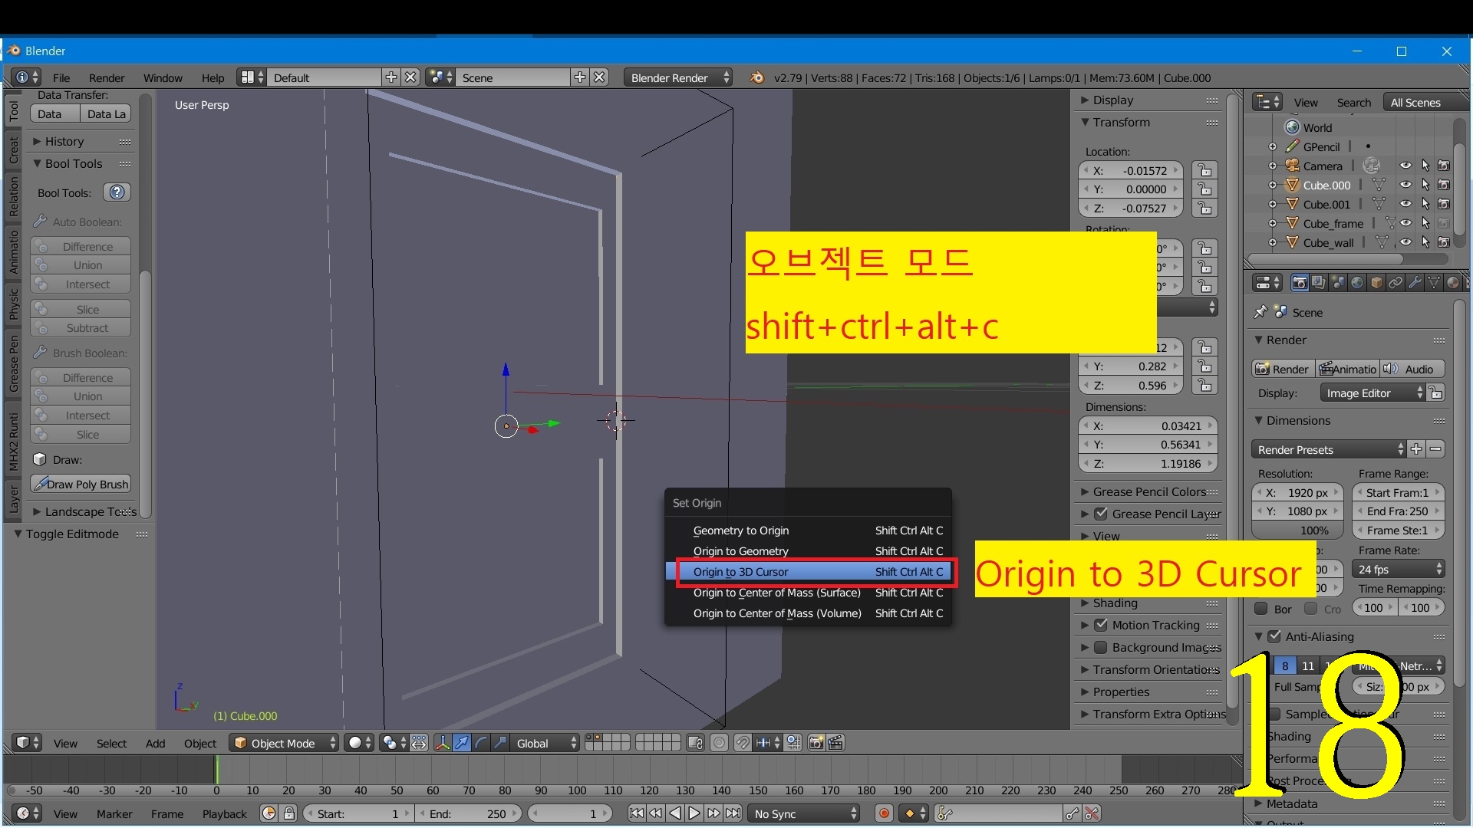Image resolution: width=1473 pixels, height=828 pixels.
Task: Select the Render properties tab icon
Action: point(1300,283)
